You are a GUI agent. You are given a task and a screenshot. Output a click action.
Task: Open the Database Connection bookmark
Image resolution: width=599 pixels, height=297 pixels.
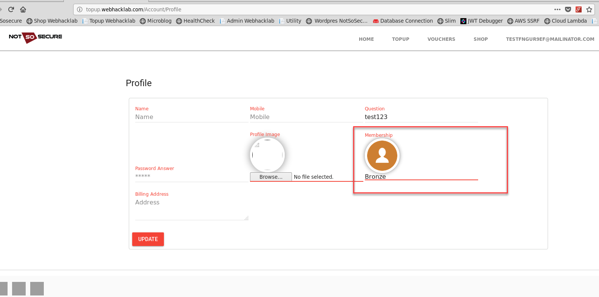403,21
